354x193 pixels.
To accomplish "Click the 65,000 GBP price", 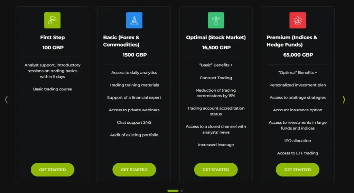I will point(298,55).
